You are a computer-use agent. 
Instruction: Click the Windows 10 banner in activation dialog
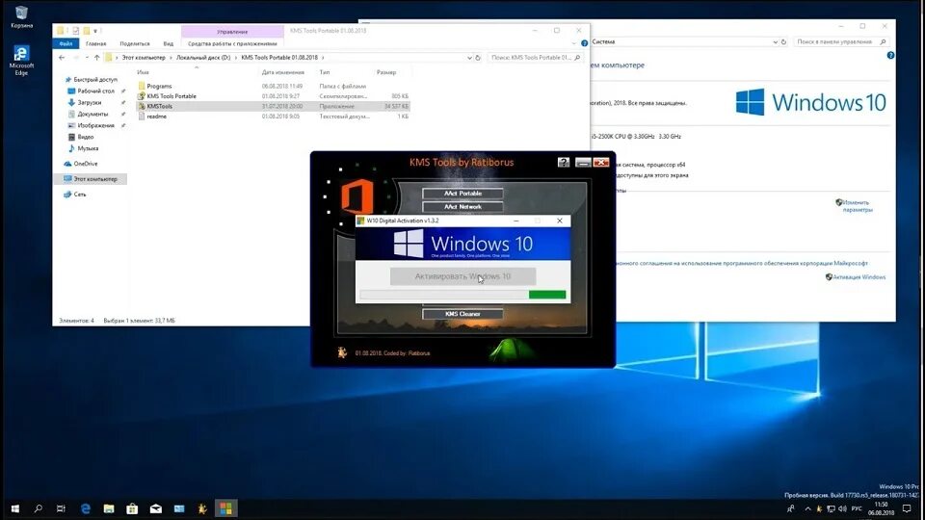click(462, 244)
